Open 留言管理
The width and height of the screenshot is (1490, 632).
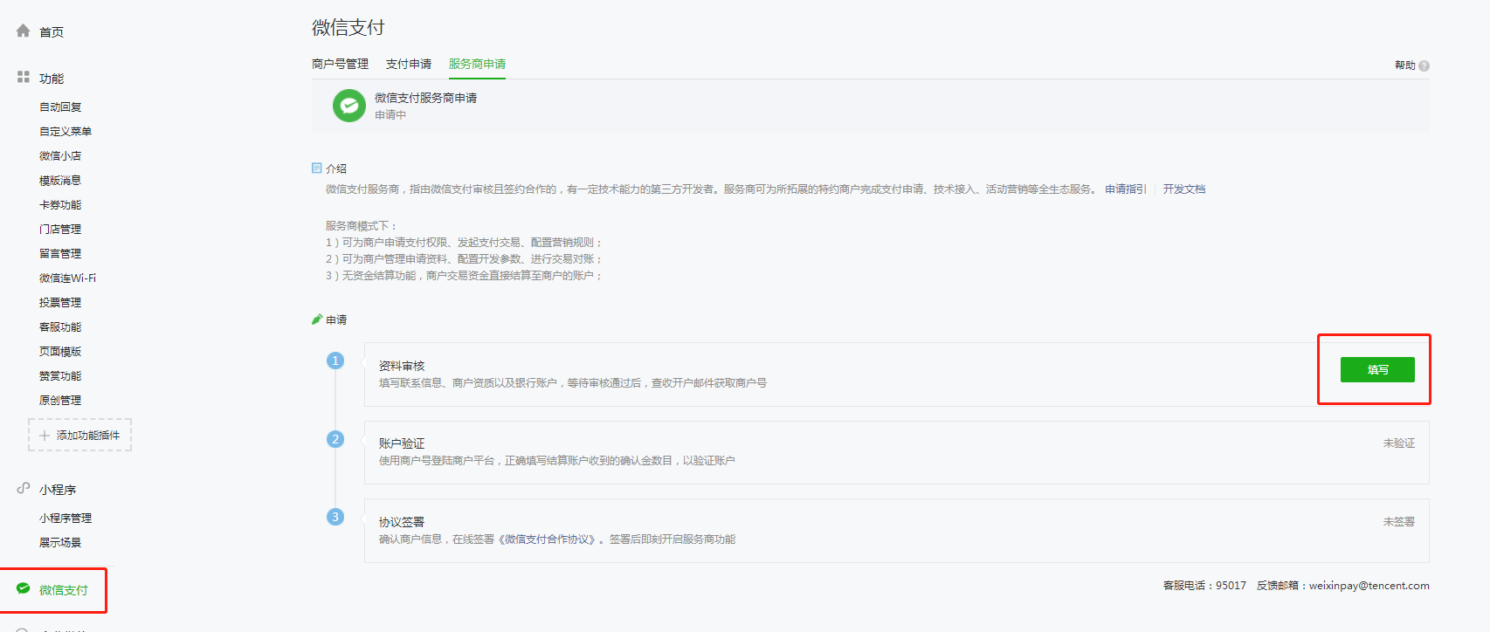tap(60, 253)
